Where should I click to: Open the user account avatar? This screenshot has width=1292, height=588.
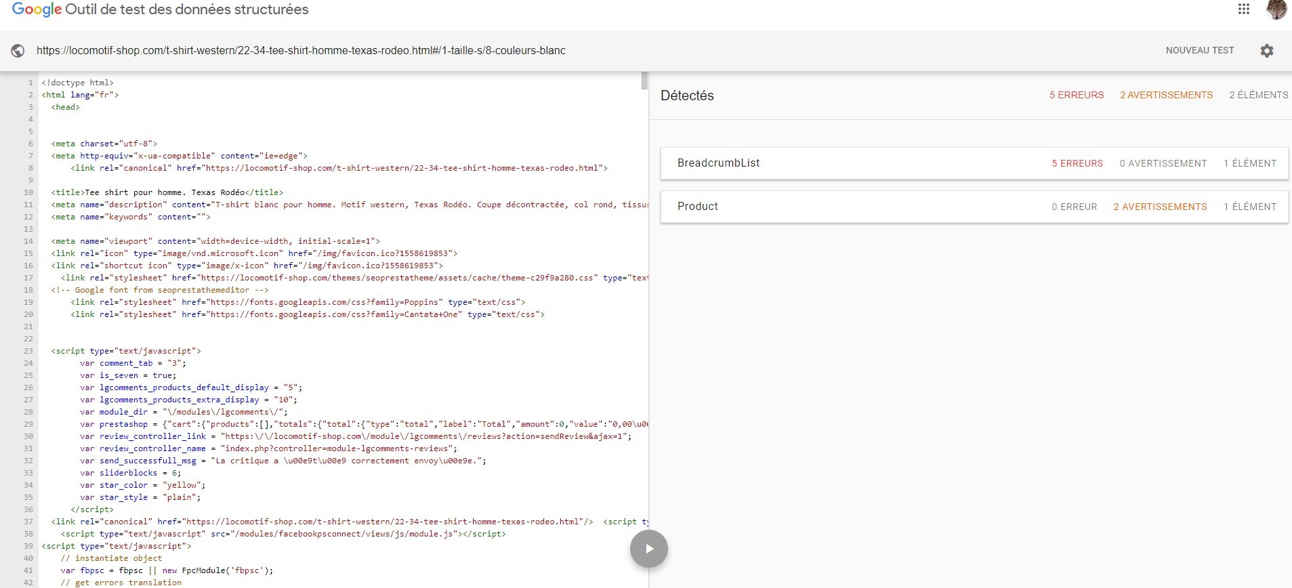(x=1276, y=9)
